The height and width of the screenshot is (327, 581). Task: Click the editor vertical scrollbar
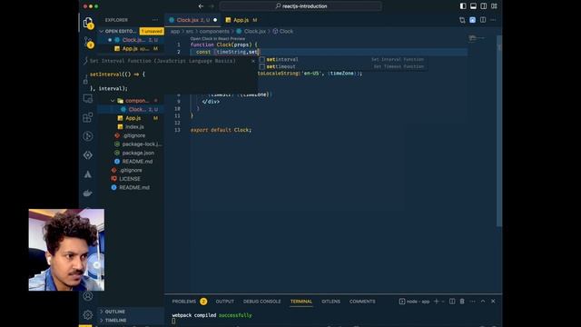click(499, 131)
